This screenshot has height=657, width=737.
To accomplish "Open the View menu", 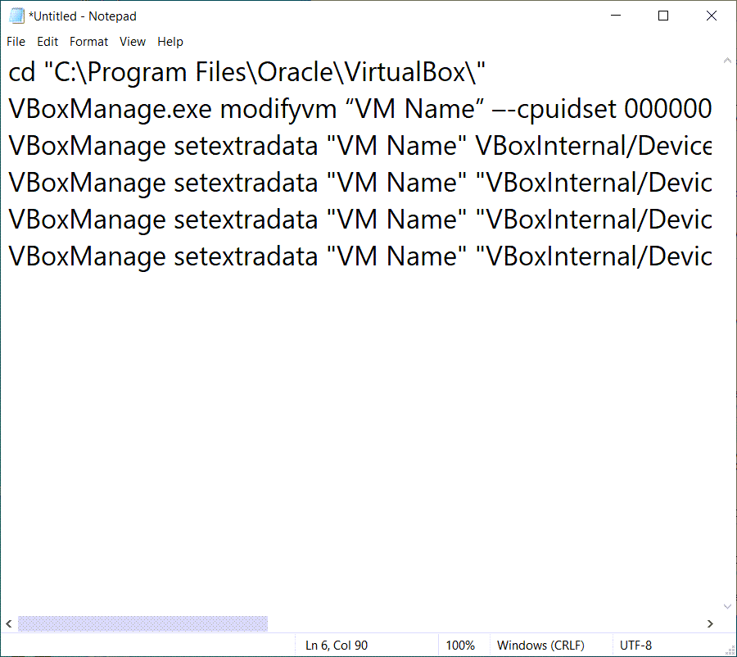I will point(132,42).
